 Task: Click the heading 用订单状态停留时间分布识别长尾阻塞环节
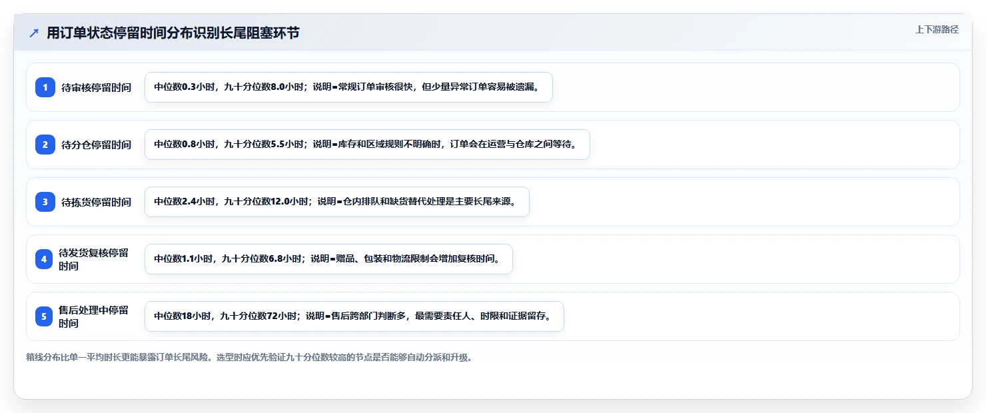[173, 33]
